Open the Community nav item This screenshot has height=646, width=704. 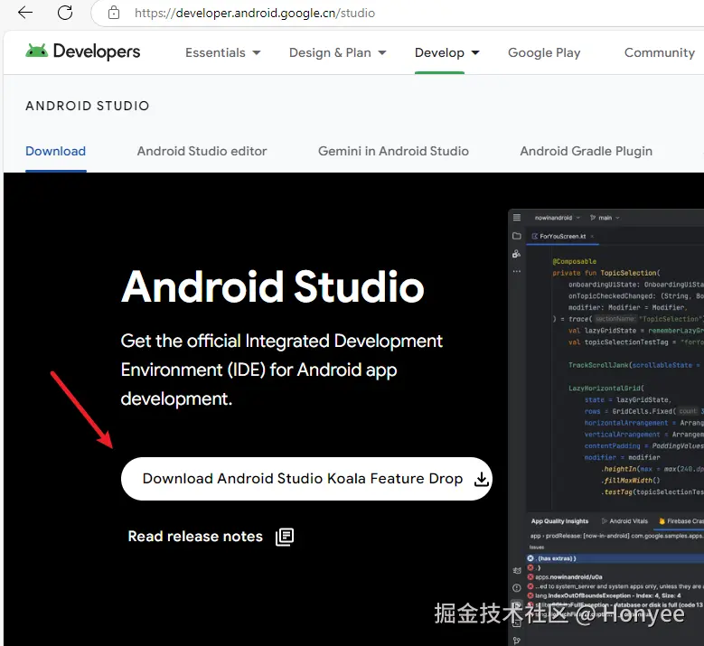click(659, 52)
